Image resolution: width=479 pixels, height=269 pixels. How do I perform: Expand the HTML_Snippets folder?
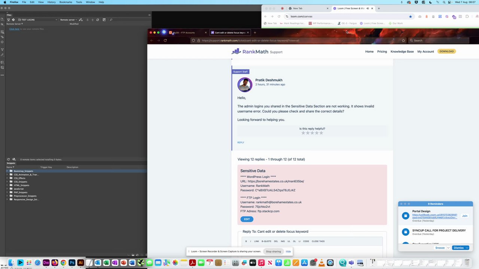tap(7, 185)
